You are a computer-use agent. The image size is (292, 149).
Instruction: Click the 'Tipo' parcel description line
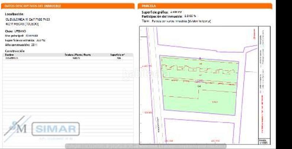pos(176,21)
